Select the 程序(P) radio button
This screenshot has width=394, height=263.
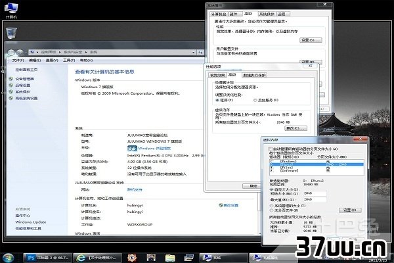[x=225, y=100]
